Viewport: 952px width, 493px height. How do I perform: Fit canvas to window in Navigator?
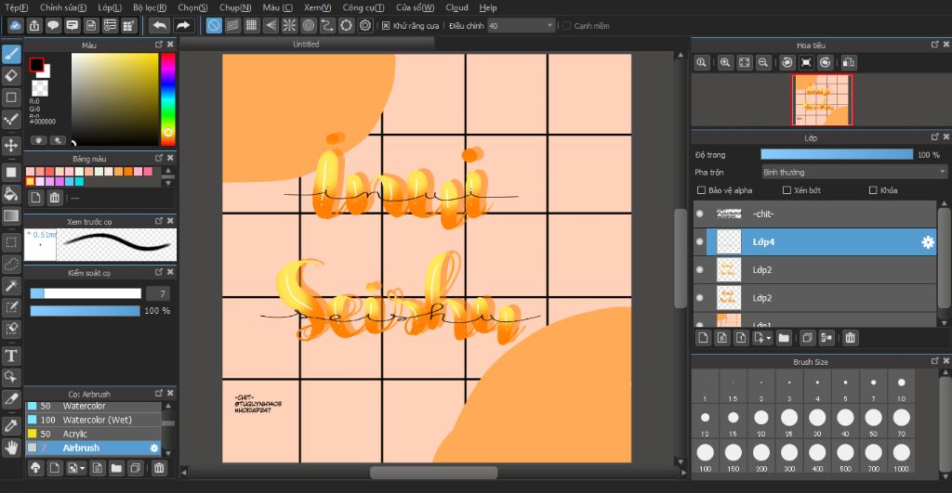(745, 62)
